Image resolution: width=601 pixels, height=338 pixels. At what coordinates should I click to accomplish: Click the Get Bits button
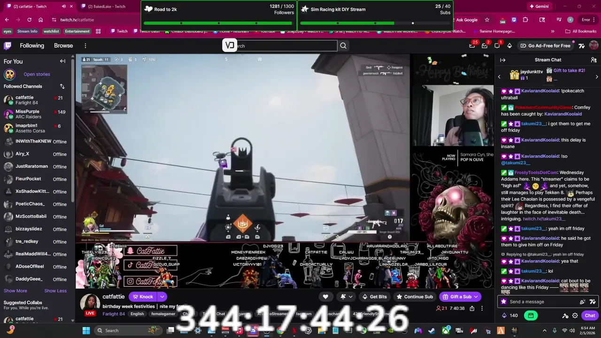[374, 297]
